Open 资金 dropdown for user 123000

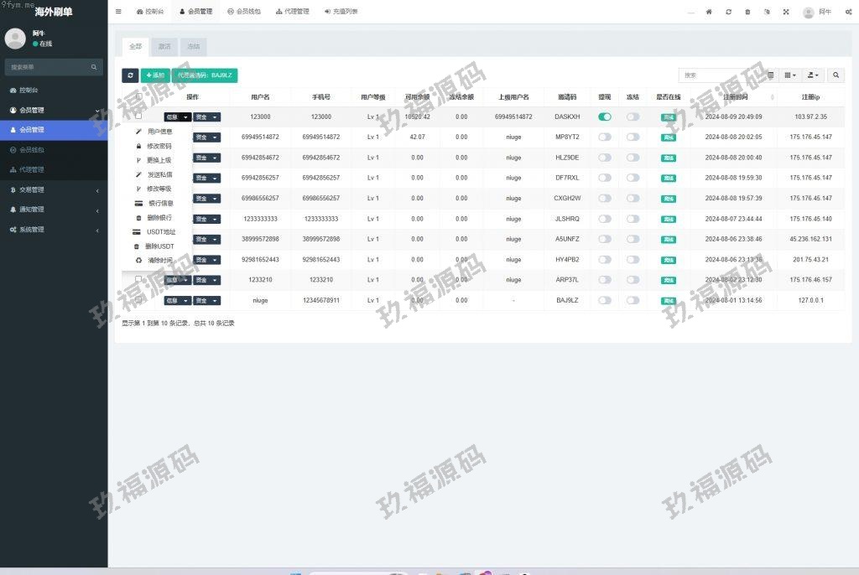point(207,117)
